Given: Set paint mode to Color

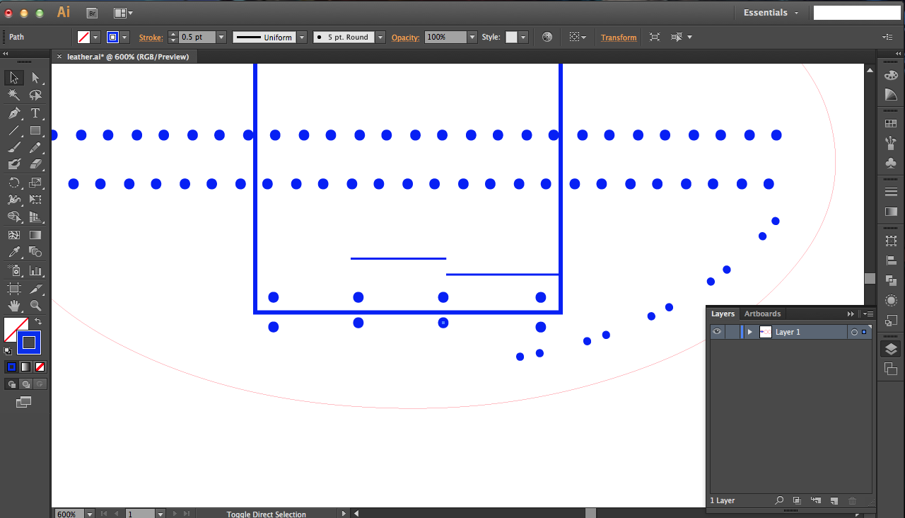Looking at the screenshot, I should tap(11, 367).
